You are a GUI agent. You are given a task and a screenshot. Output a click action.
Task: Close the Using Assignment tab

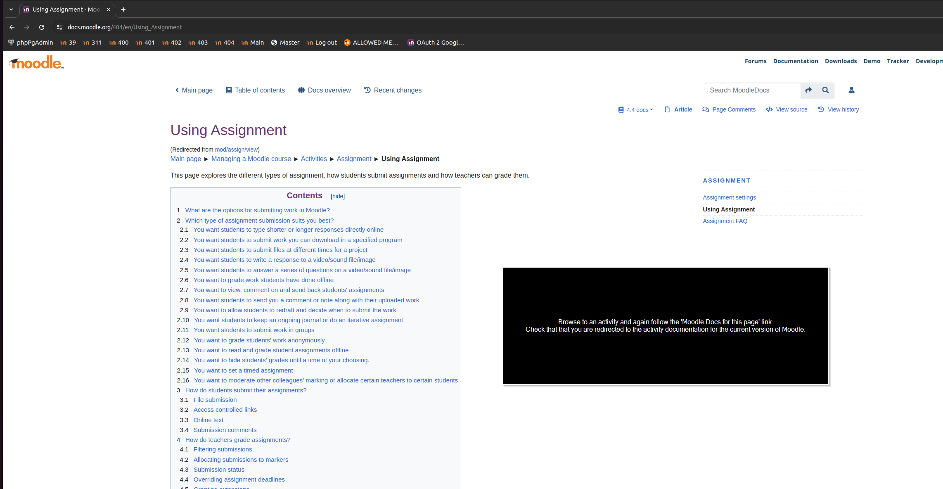point(109,9)
